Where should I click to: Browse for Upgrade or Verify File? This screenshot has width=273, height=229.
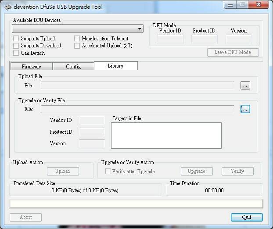click(x=245, y=109)
